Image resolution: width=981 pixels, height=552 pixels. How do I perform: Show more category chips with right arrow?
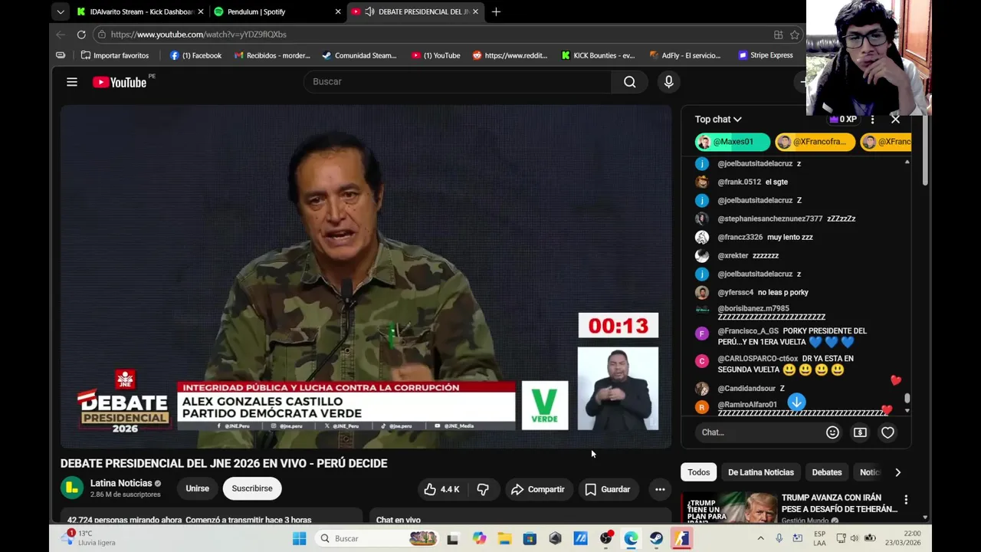tap(897, 472)
